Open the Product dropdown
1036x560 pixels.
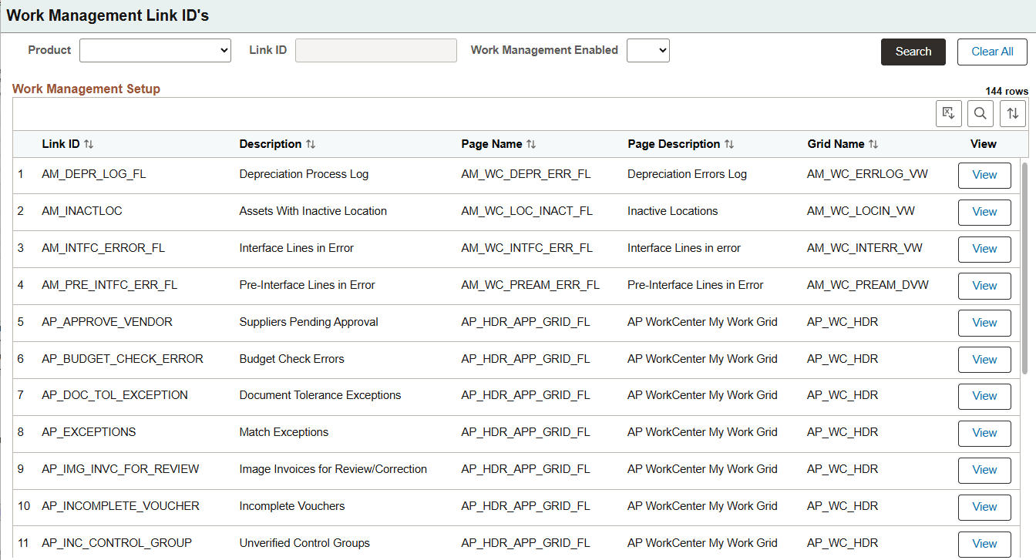(154, 50)
